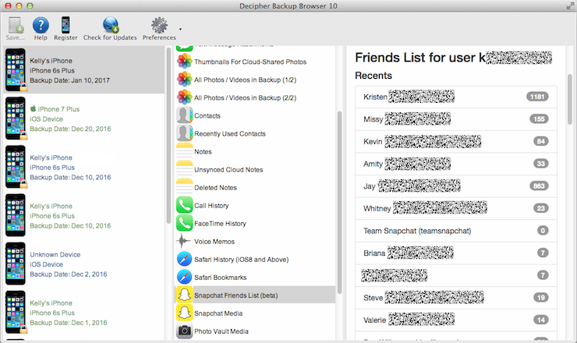
Task: Select Kelly's iPhone backup from Jan 10, 2017
Action: pyautogui.click(x=84, y=70)
